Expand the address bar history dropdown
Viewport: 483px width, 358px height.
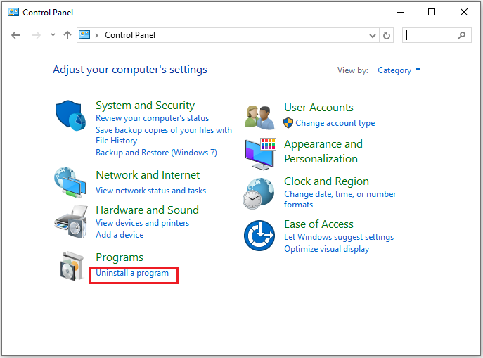(x=373, y=36)
